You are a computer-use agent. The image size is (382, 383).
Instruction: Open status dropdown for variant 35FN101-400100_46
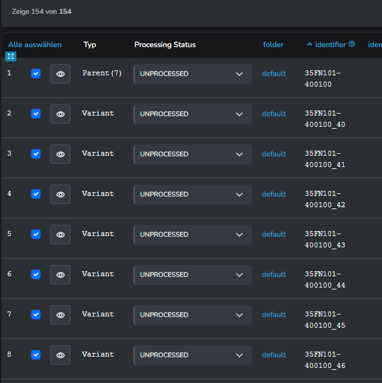point(192,355)
